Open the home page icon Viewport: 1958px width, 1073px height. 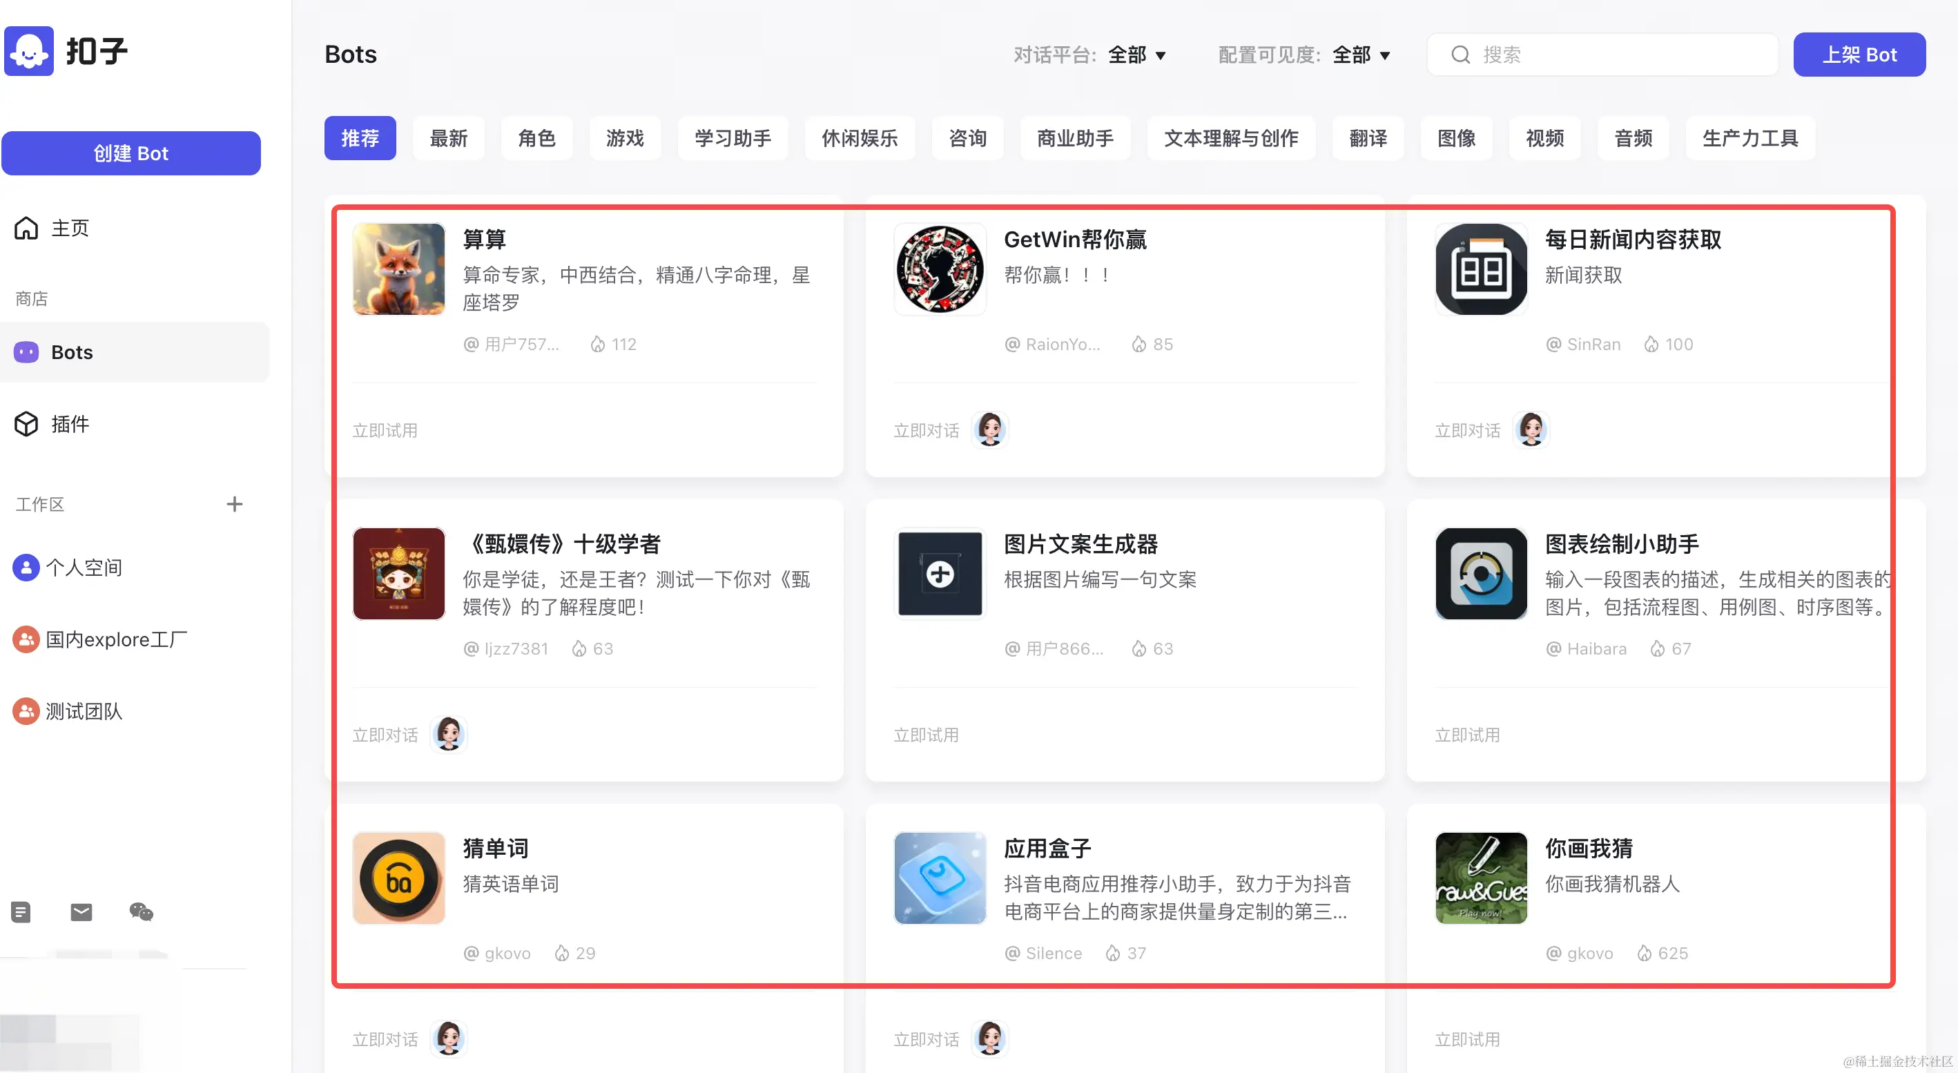pos(27,228)
